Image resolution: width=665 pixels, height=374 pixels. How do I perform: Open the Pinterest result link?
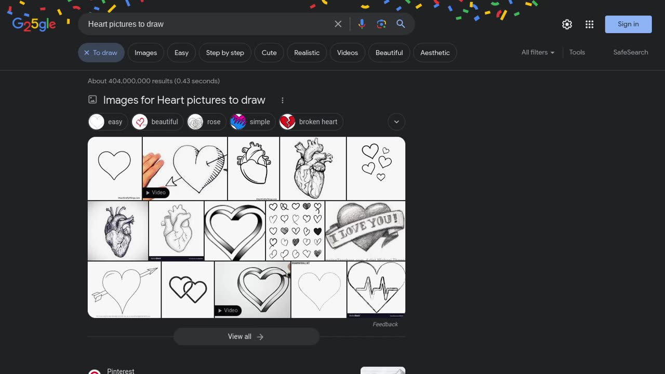(x=121, y=371)
